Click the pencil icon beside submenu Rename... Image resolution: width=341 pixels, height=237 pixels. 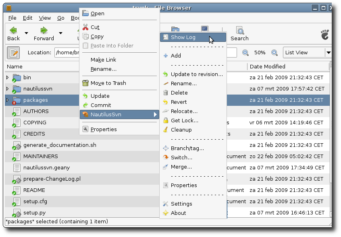[166, 84]
